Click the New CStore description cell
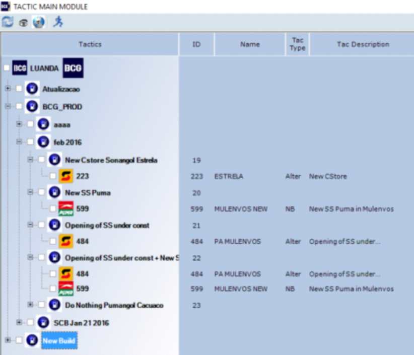This screenshot has width=414, height=355. click(328, 176)
